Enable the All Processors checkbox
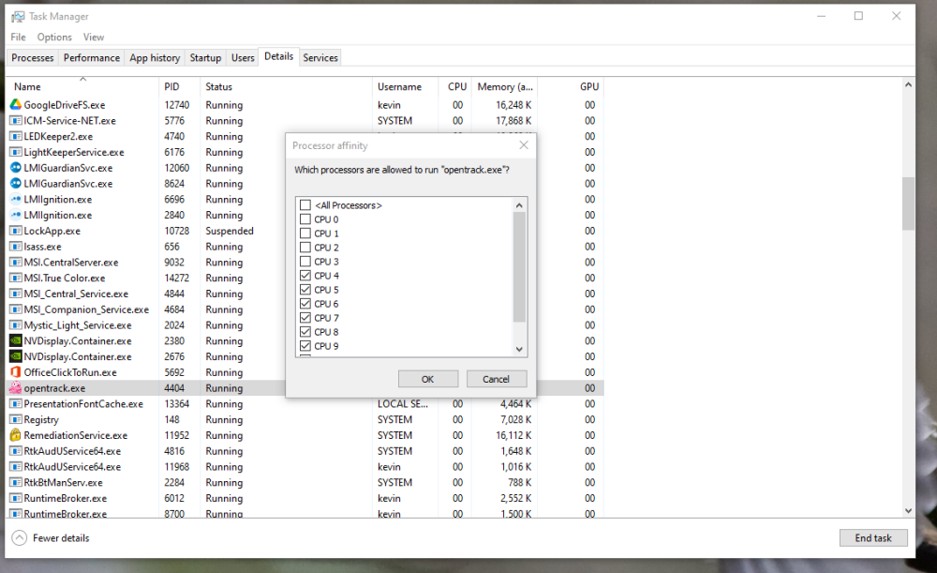Viewport: 937px width, 573px height. coord(305,204)
